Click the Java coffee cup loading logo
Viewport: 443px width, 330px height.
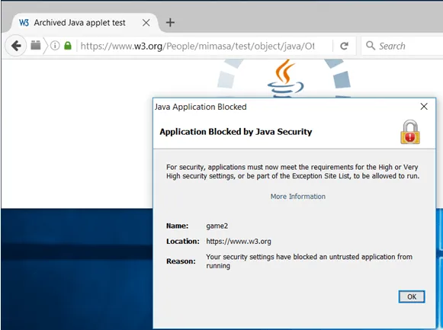[x=285, y=78]
